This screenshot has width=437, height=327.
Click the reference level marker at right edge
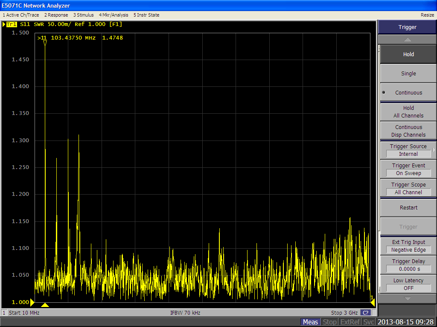(x=372, y=302)
